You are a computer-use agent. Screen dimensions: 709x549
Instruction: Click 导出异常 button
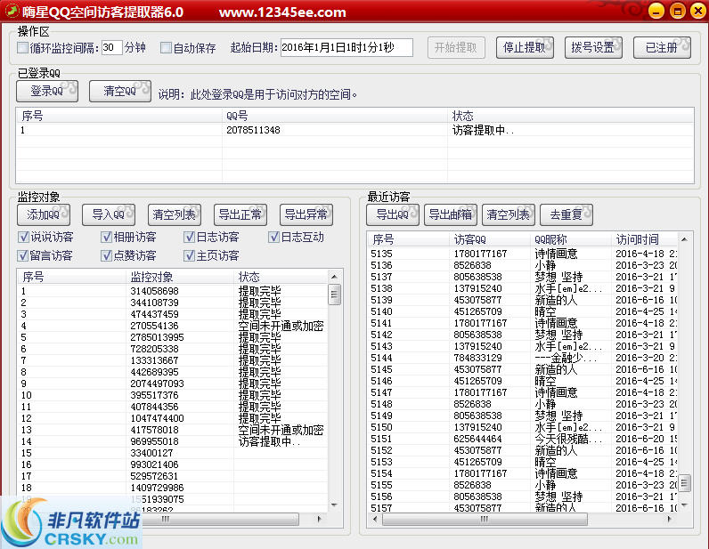306,214
